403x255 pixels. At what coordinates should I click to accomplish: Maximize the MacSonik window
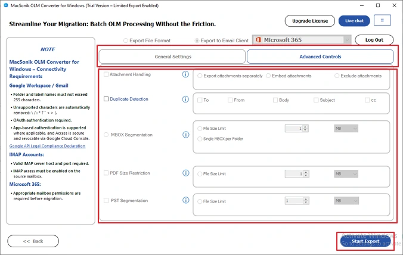point(378,5)
